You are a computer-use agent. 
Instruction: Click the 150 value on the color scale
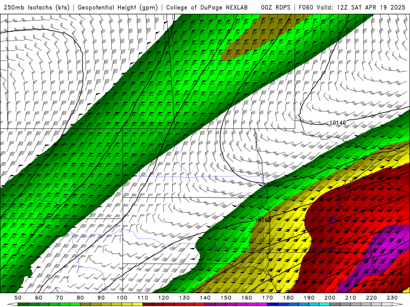(x=226, y=298)
